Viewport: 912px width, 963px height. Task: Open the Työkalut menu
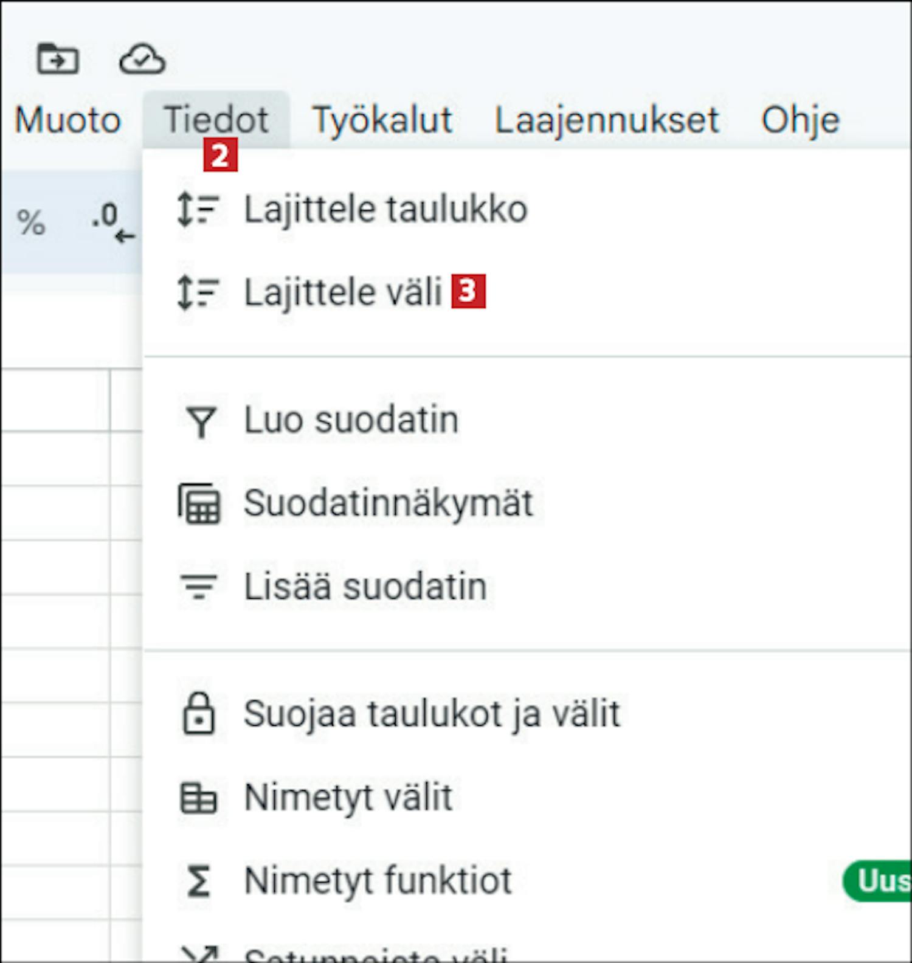(x=382, y=120)
